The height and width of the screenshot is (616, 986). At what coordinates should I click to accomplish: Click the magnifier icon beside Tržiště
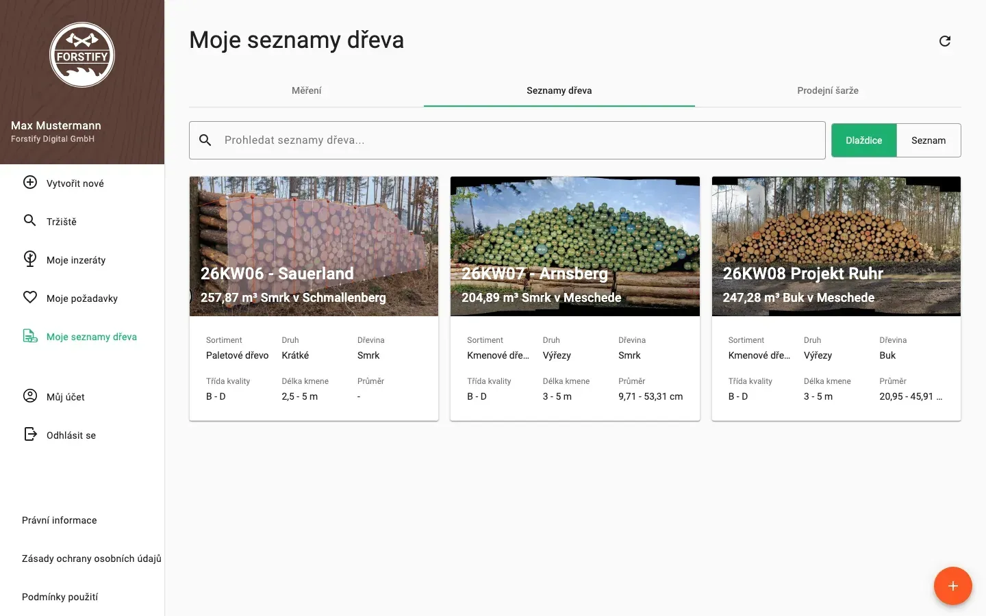point(30,220)
